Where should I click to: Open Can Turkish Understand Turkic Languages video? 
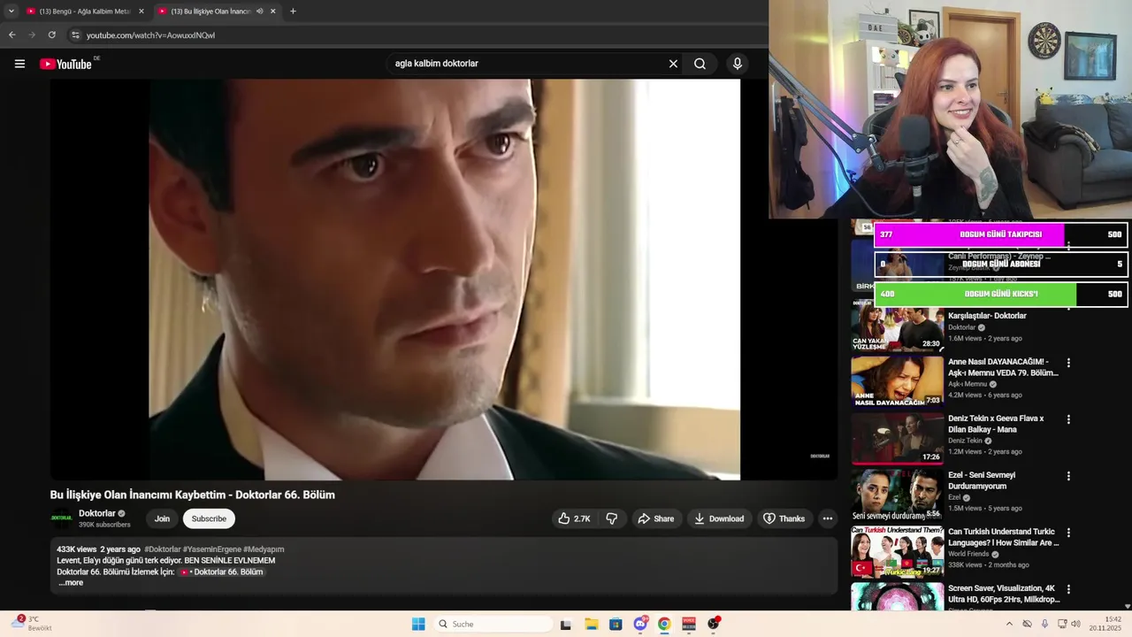pos(897,551)
